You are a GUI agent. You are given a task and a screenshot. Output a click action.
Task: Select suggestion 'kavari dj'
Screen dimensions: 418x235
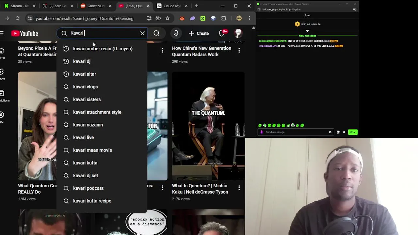click(x=102, y=61)
